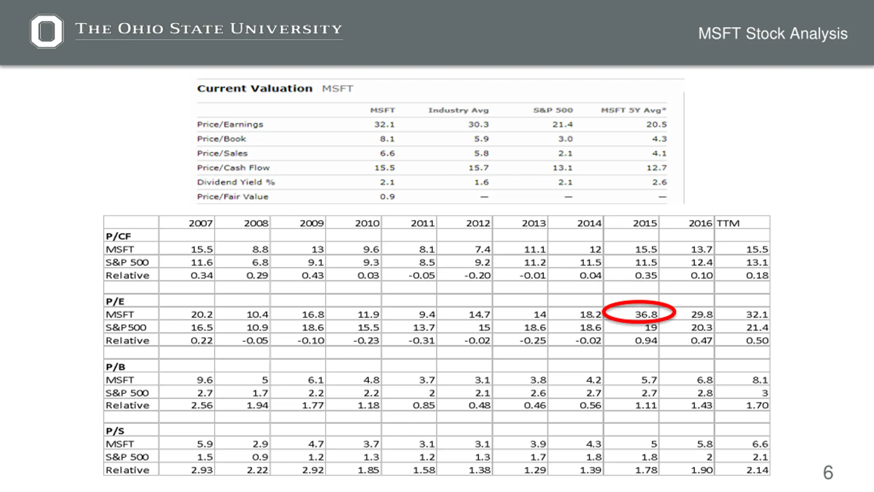Click the "MSFT 5Y Avg*" column header

634,110
